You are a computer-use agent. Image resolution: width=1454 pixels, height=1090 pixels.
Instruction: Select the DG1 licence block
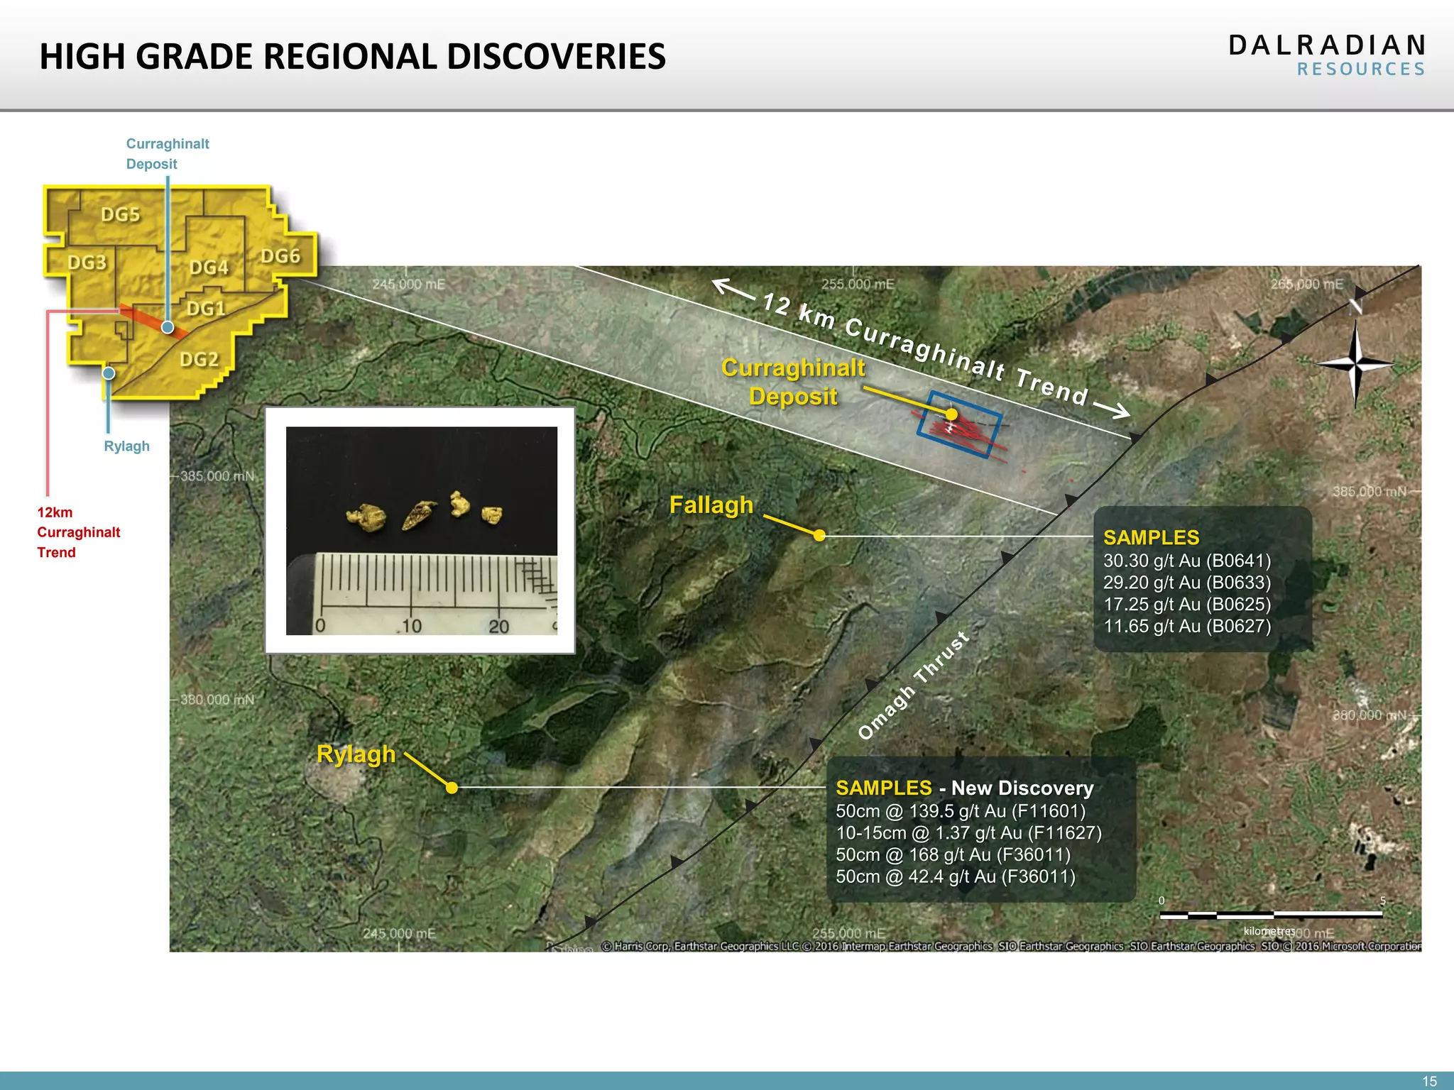click(x=206, y=309)
